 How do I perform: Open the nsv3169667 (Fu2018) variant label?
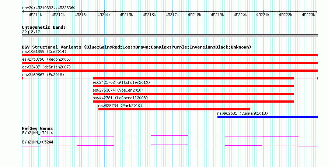(43, 75)
